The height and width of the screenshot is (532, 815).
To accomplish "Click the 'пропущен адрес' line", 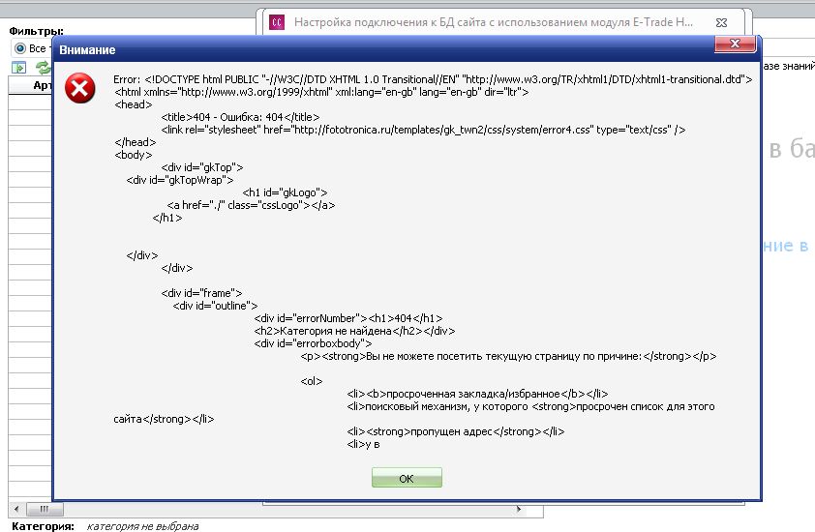I will (455, 431).
